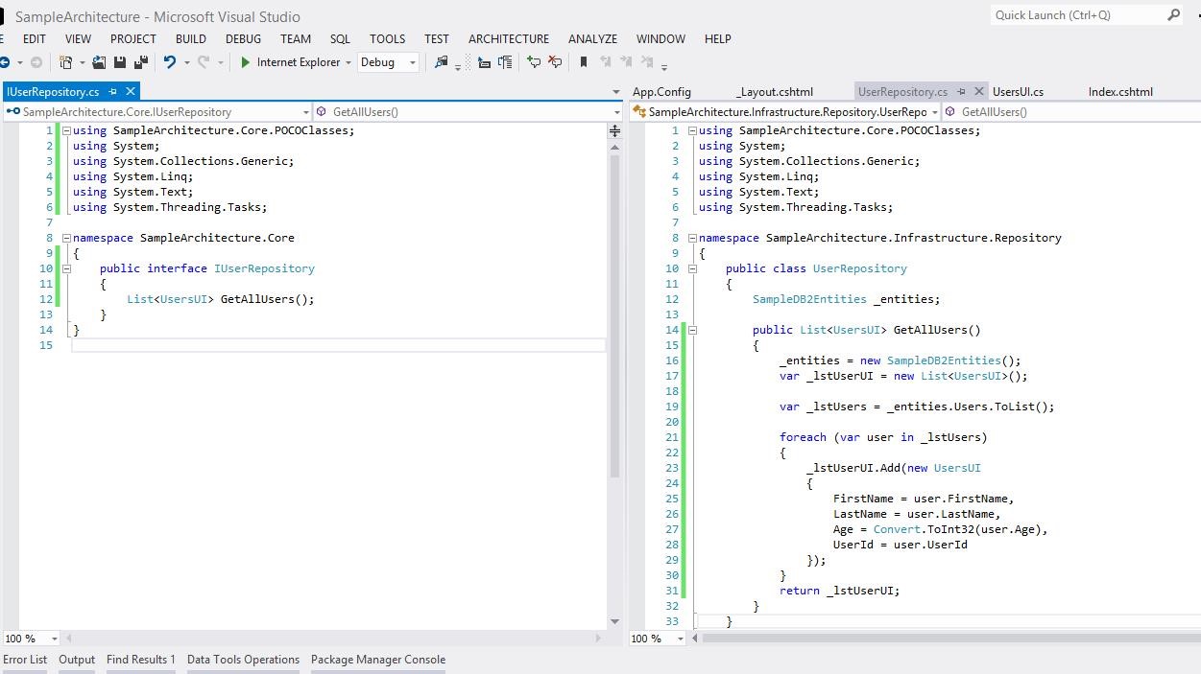Switch to the _Layout.cshtml tab
Image resolution: width=1201 pixels, height=674 pixels.
click(x=775, y=92)
